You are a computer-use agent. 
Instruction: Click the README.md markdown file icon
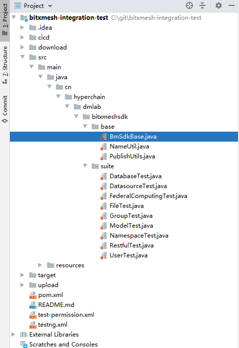[x=33, y=305]
